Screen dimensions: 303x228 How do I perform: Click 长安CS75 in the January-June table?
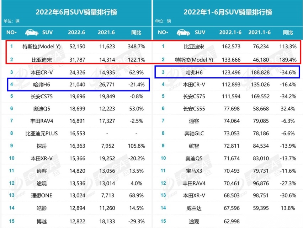tap(194, 96)
